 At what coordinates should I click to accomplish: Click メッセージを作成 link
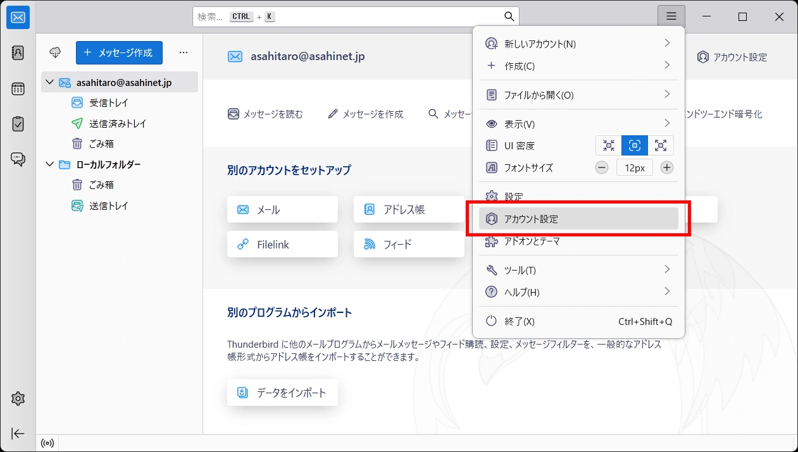tap(365, 114)
